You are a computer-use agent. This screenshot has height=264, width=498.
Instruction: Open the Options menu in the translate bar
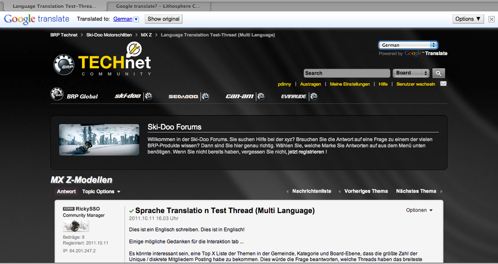pos(468,19)
